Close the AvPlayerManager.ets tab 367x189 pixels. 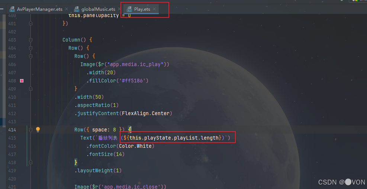coord(67,9)
